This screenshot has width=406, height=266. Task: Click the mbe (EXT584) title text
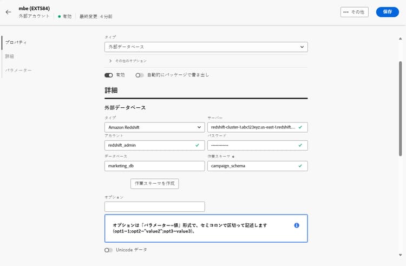coord(34,9)
